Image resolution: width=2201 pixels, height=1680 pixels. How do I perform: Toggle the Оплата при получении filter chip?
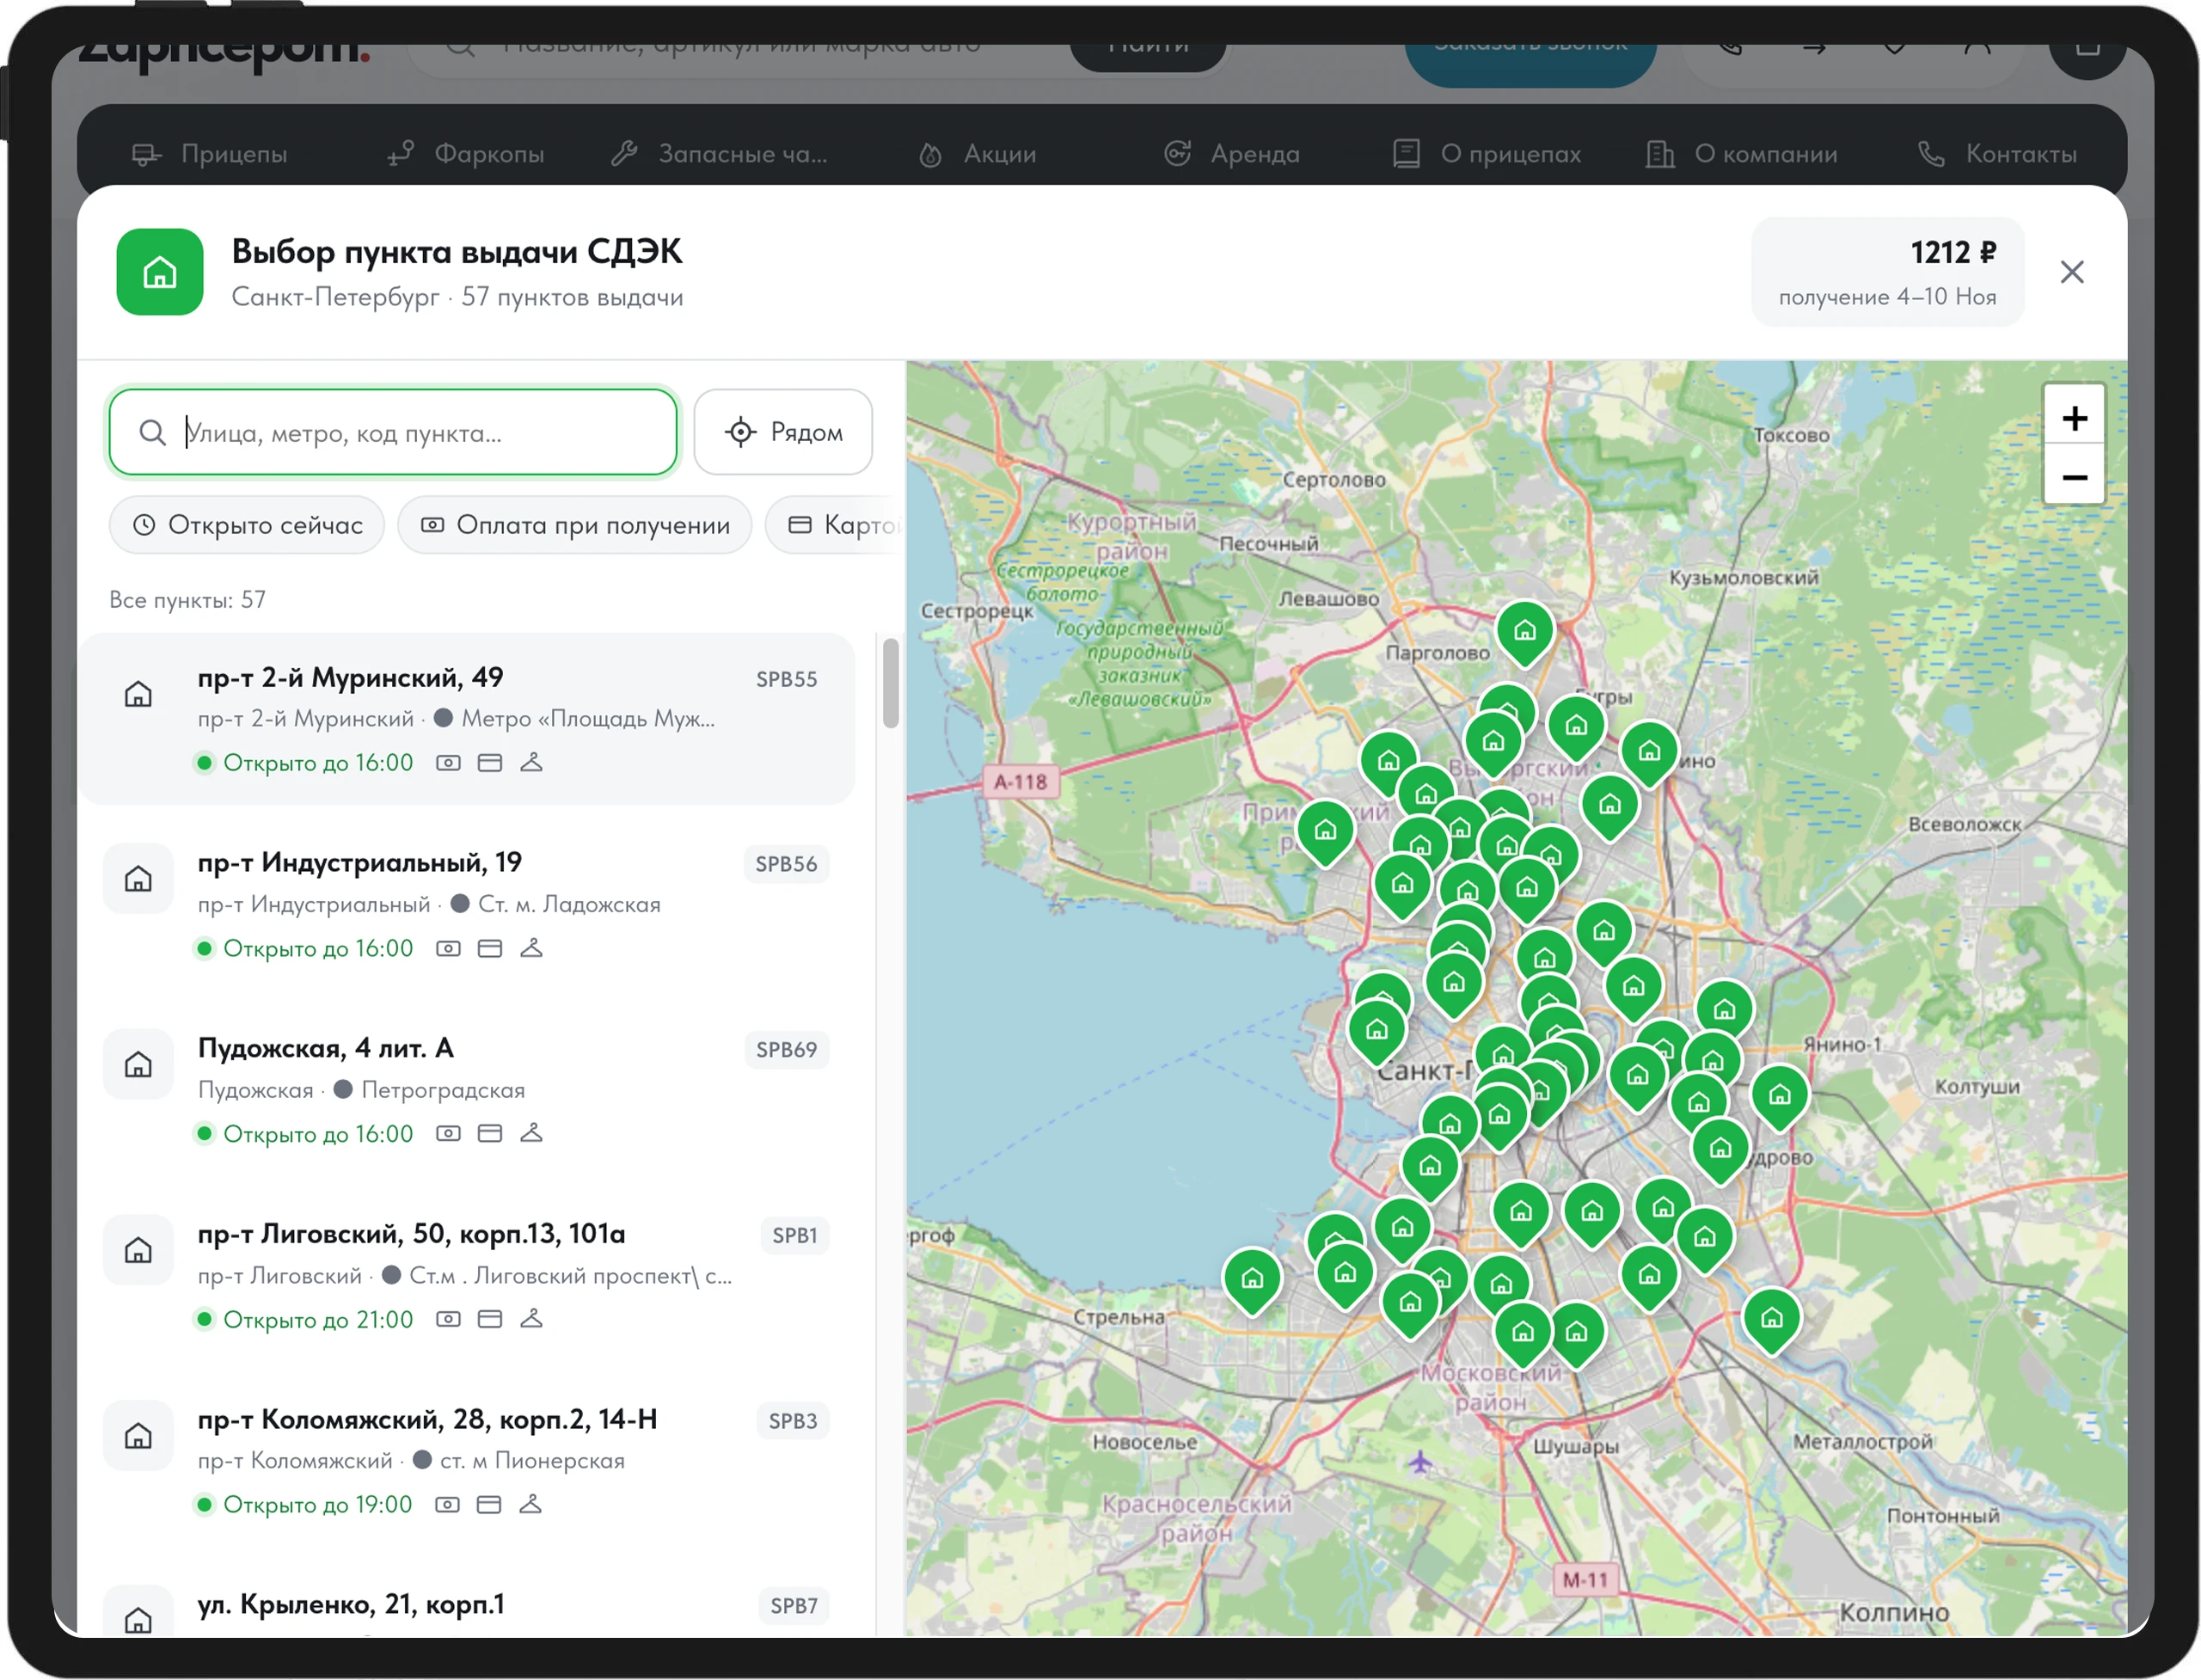click(x=575, y=525)
